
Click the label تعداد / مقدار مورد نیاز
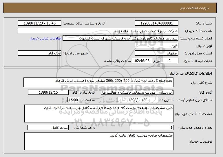tap(196, 128)
